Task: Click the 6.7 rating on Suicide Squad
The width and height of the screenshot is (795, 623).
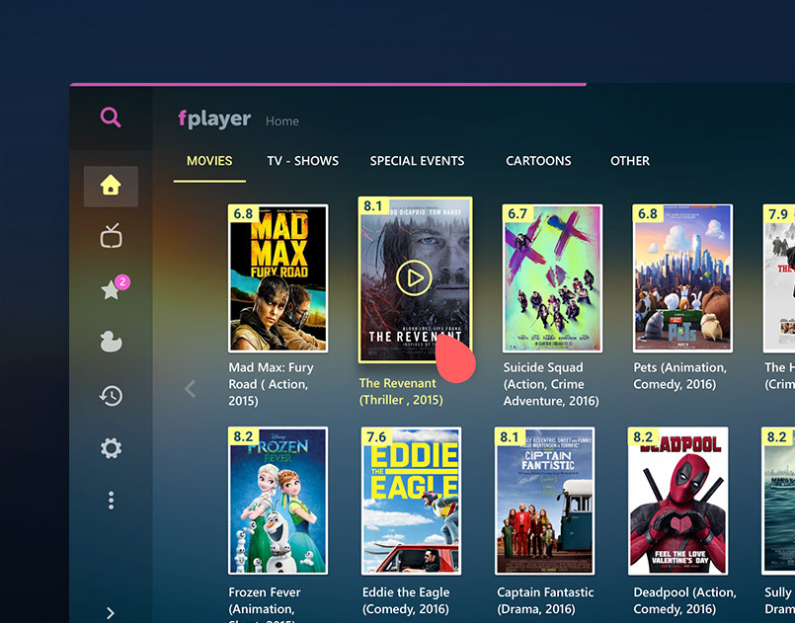Action: point(517,213)
